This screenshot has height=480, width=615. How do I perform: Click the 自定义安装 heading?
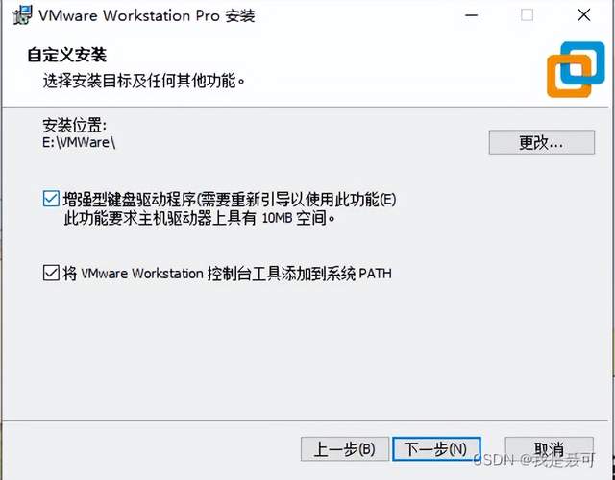coord(66,55)
